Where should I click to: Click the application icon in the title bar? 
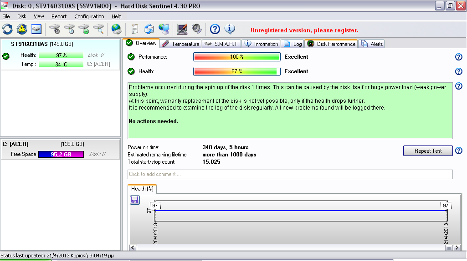[x=5, y=5]
